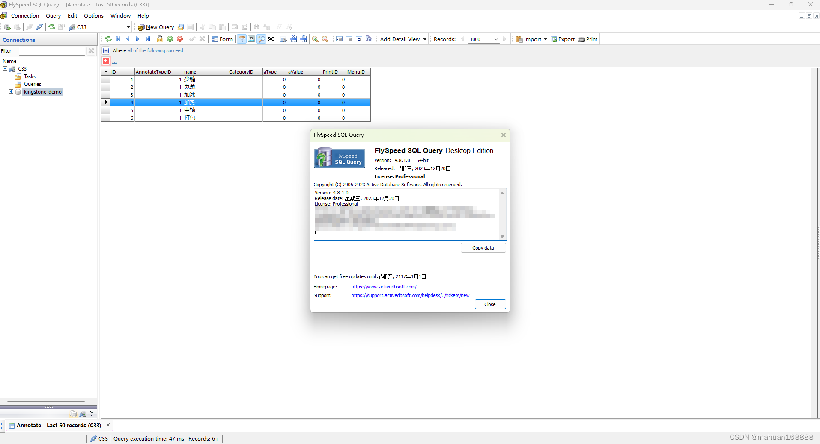Viewport: 820px width, 444px height.
Task: Zoom out on the data grid
Action: click(325, 39)
